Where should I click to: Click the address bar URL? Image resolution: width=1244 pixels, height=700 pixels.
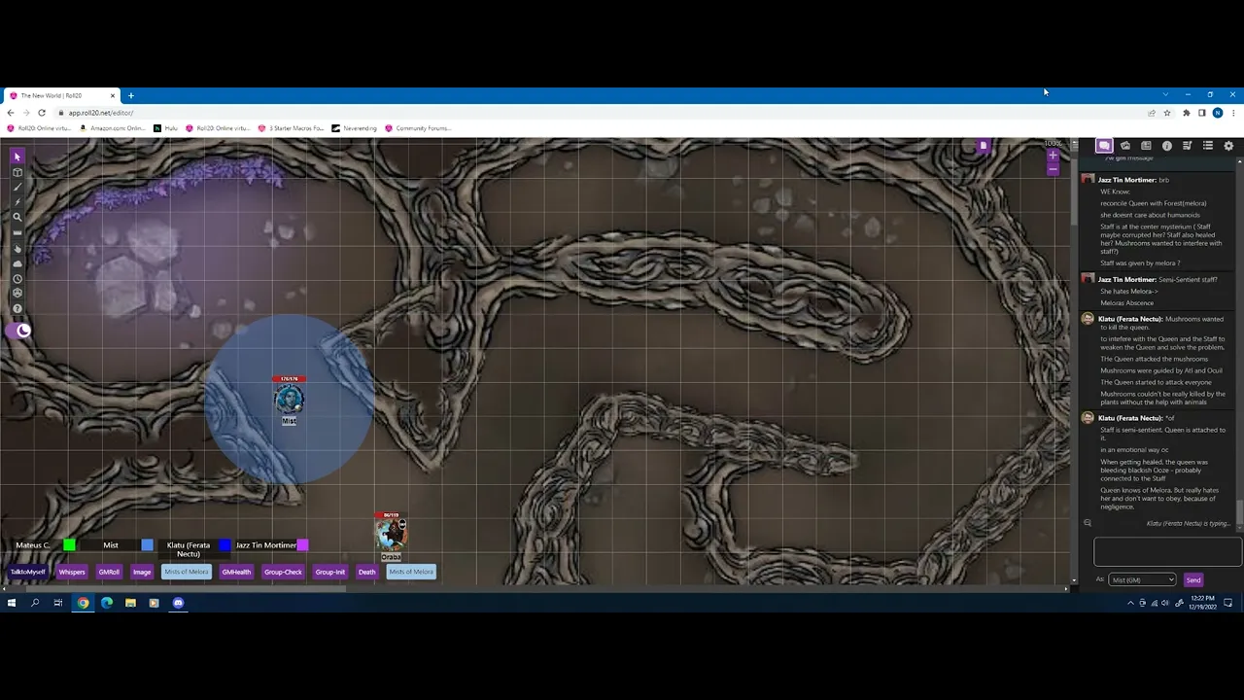(101, 113)
